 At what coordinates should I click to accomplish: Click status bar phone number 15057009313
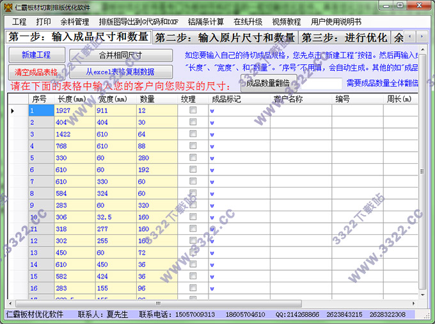tap(195, 314)
